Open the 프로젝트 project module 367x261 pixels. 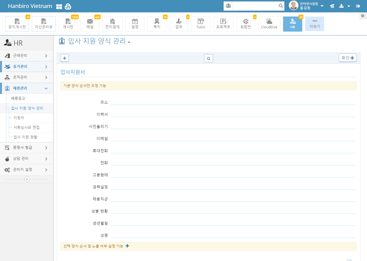pyautogui.click(x=223, y=24)
